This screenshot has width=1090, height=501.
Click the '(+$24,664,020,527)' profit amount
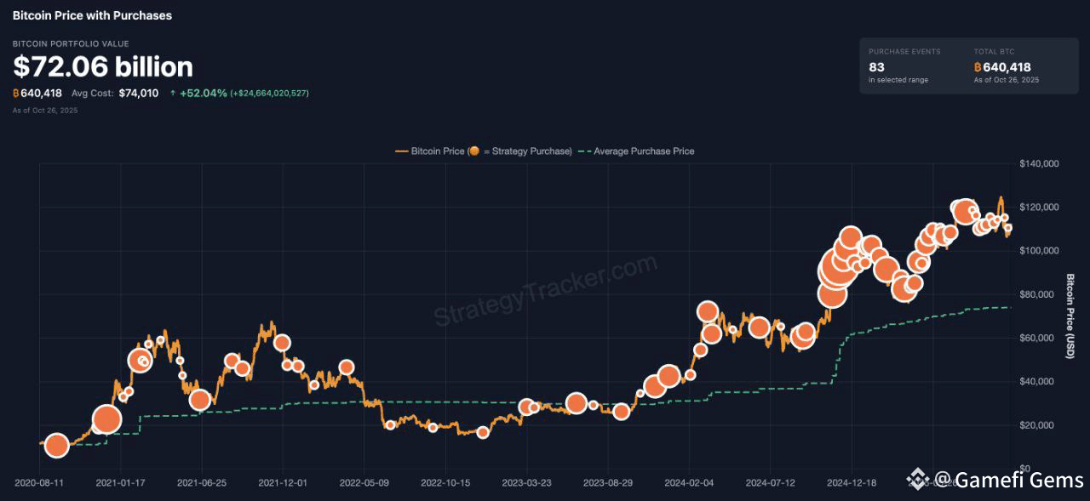click(269, 94)
